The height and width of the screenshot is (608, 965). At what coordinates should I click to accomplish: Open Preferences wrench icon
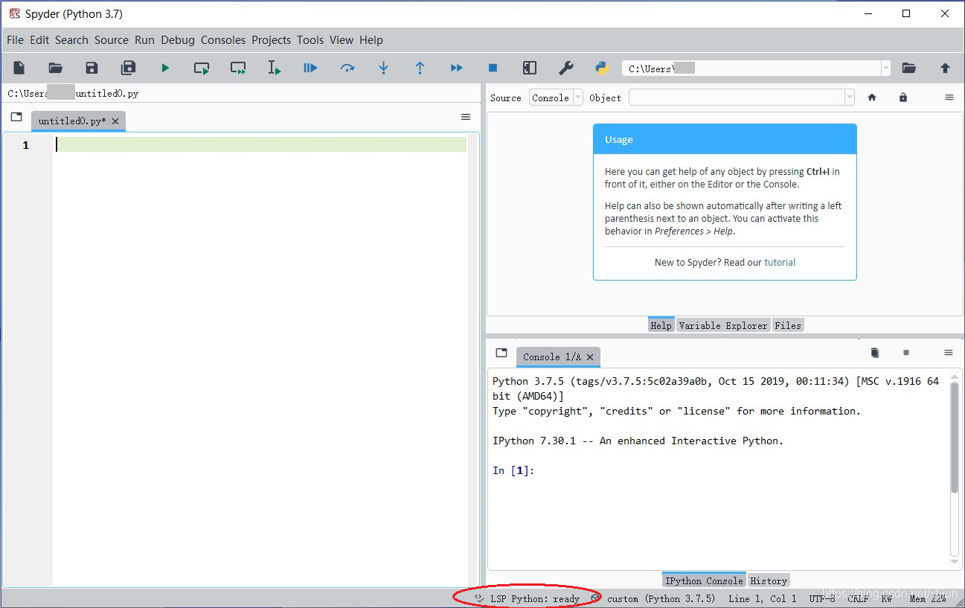(x=566, y=68)
